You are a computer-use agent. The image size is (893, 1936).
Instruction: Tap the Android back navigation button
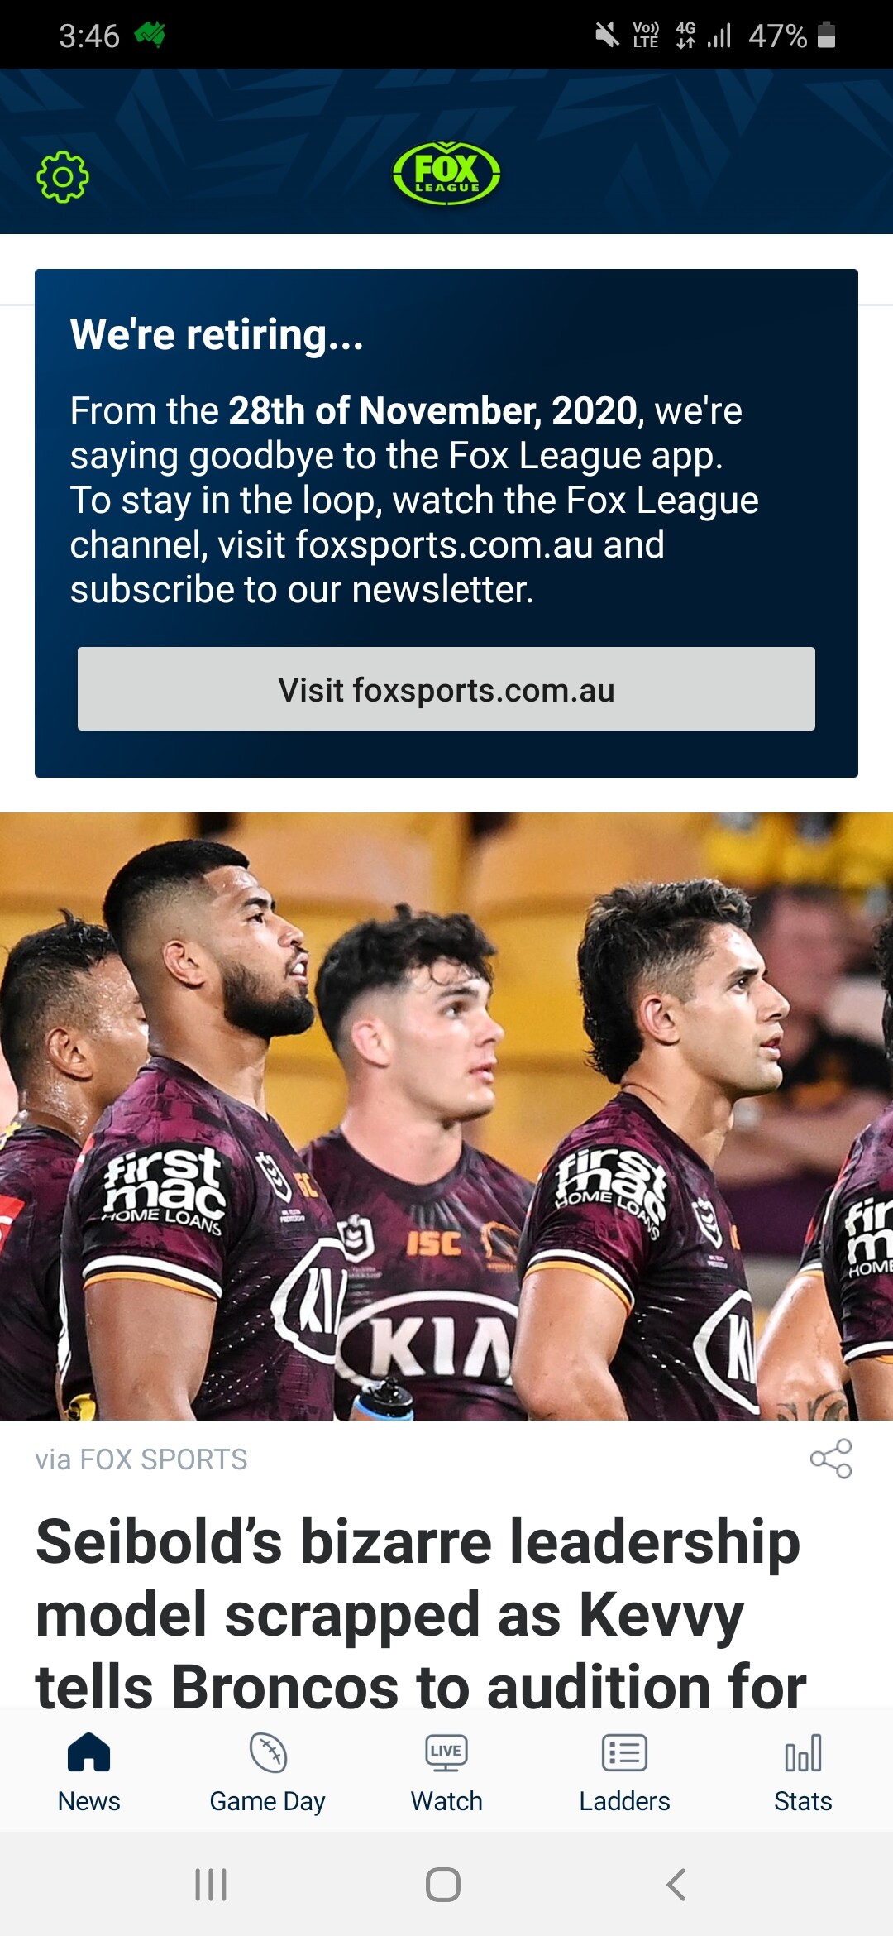tap(676, 1885)
